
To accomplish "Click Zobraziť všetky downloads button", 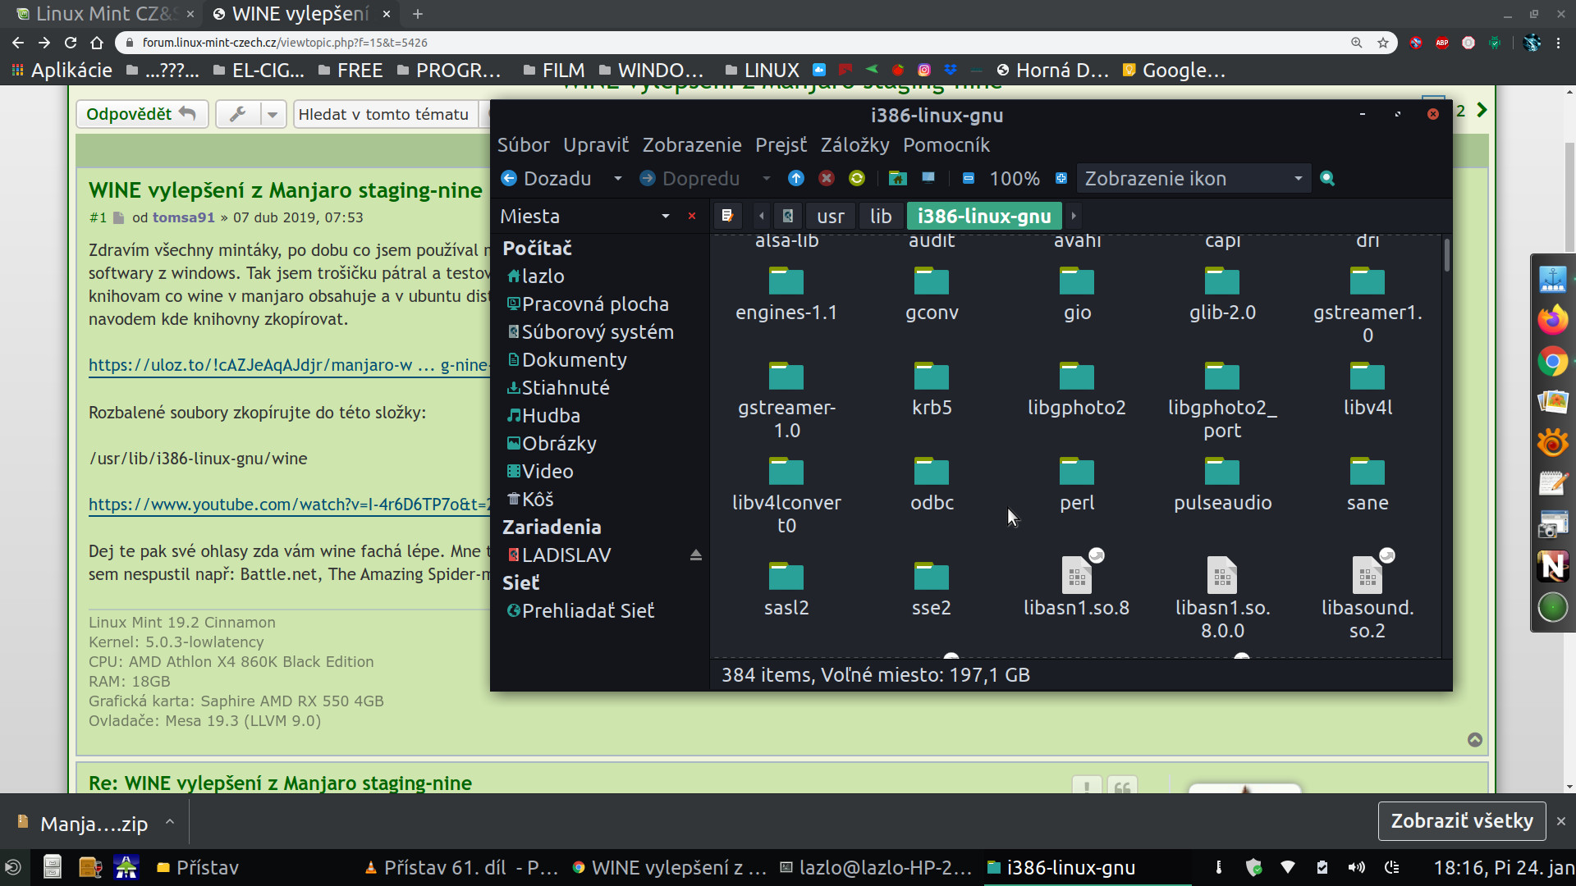I will (1461, 821).
